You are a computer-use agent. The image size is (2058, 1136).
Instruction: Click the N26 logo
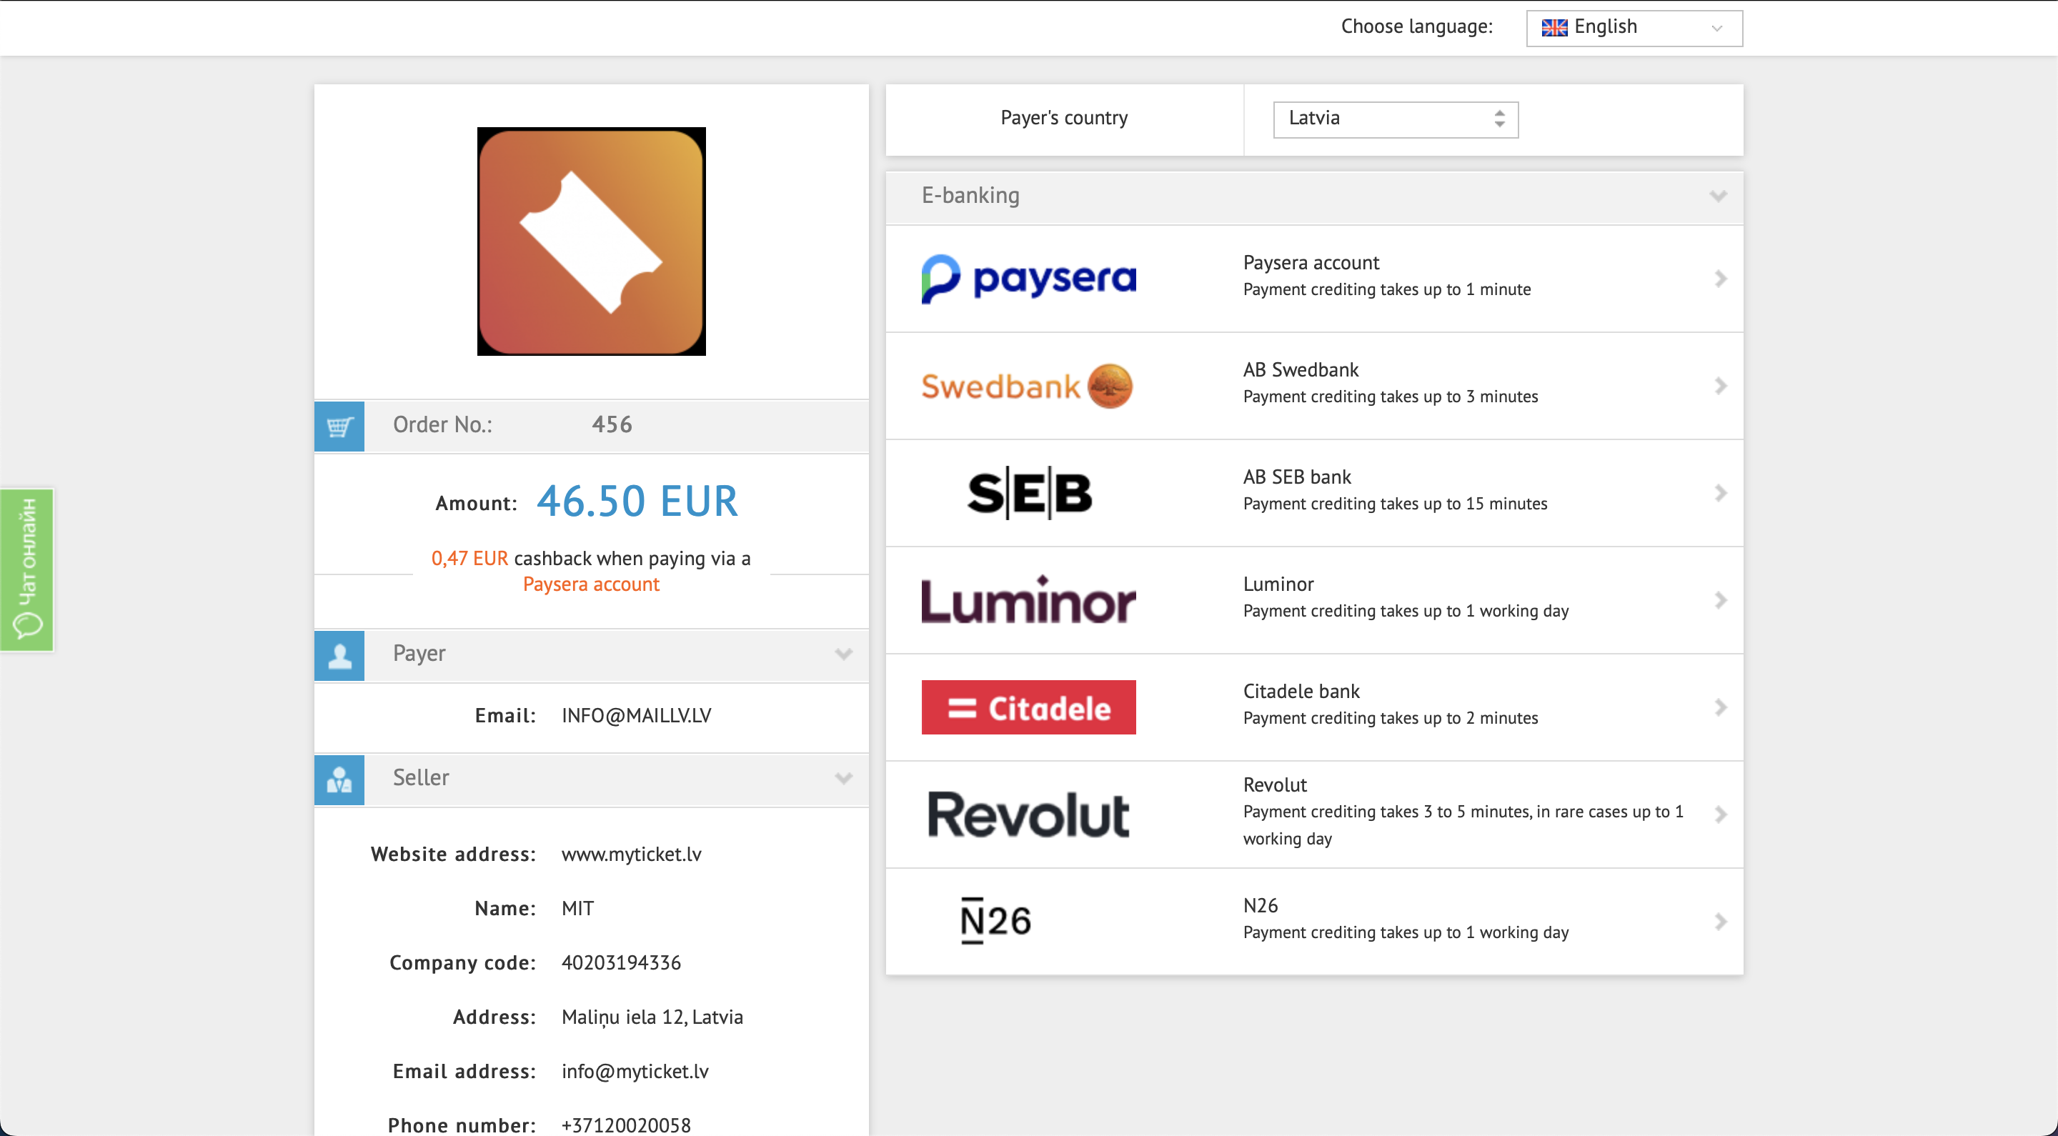[x=995, y=921]
